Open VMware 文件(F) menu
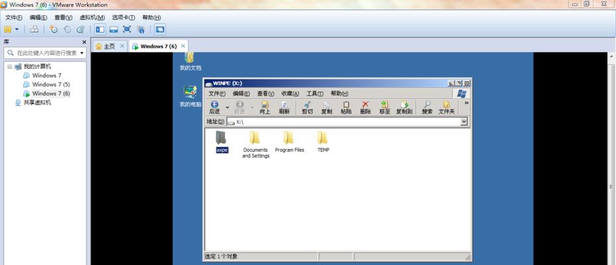 14,18
